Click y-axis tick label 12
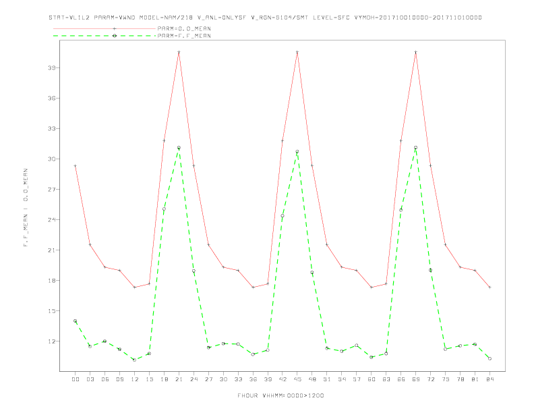This screenshot has height=413, width=534. [x=52, y=341]
